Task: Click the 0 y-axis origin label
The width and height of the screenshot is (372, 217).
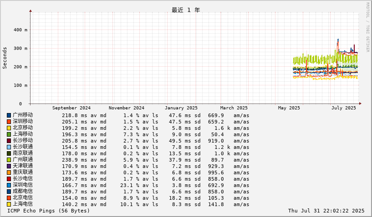Action: click(20, 104)
